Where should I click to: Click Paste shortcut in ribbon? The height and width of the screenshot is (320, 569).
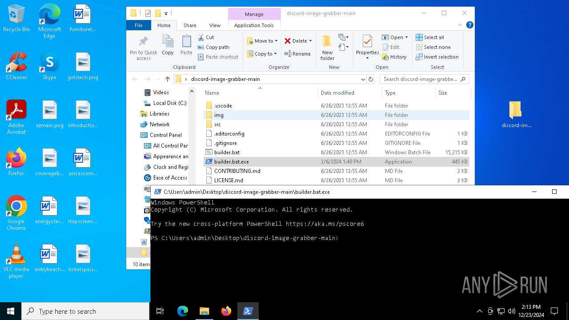click(218, 57)
